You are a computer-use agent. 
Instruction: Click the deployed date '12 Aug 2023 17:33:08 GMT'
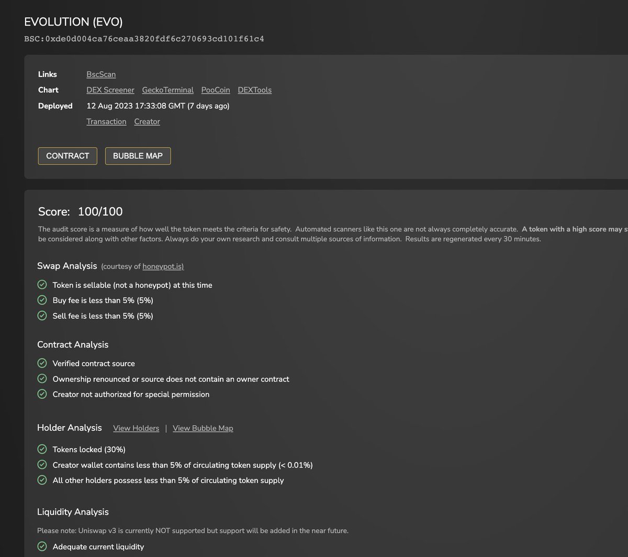(136, 106)
